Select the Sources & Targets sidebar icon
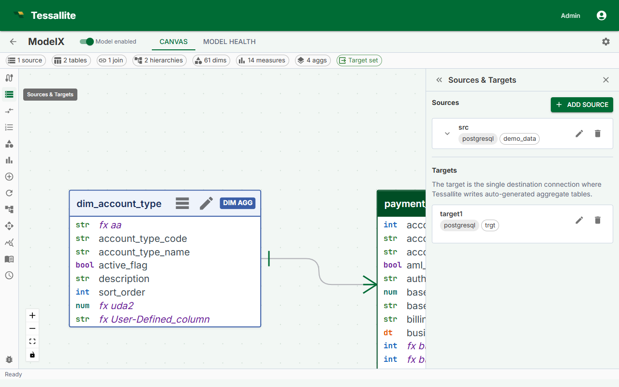This screenshot has width=619, height=387. coord(9,94)
